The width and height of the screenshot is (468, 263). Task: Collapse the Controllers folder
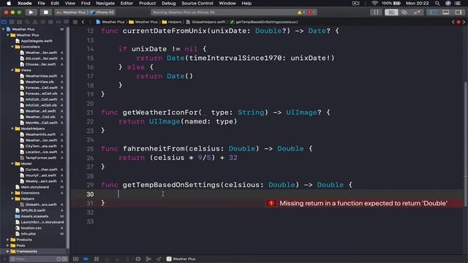click(x=12, y=47)
